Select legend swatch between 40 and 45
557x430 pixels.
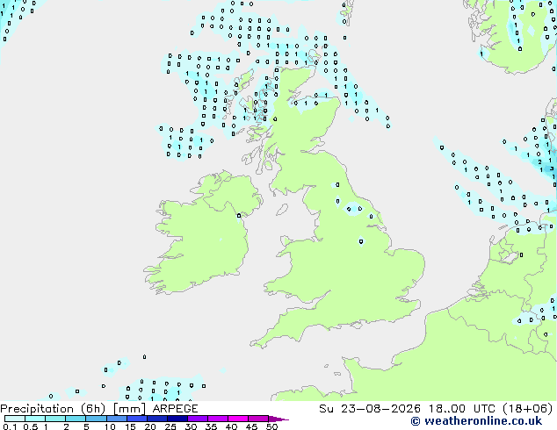pos(238,419)
